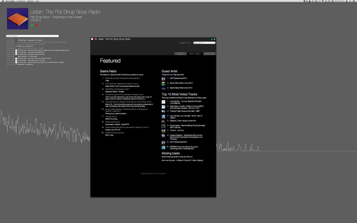Click history row Pet Shop Boys - Yesterday, when I was mad
357x223 pixels.
[31, 60]
